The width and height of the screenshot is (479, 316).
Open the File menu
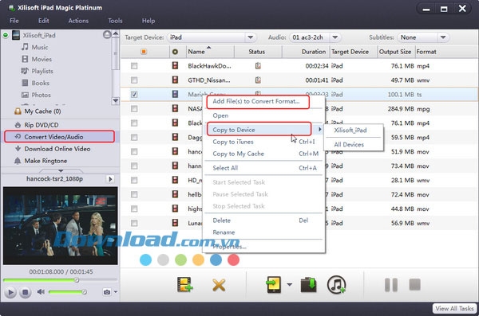[14, 21]
